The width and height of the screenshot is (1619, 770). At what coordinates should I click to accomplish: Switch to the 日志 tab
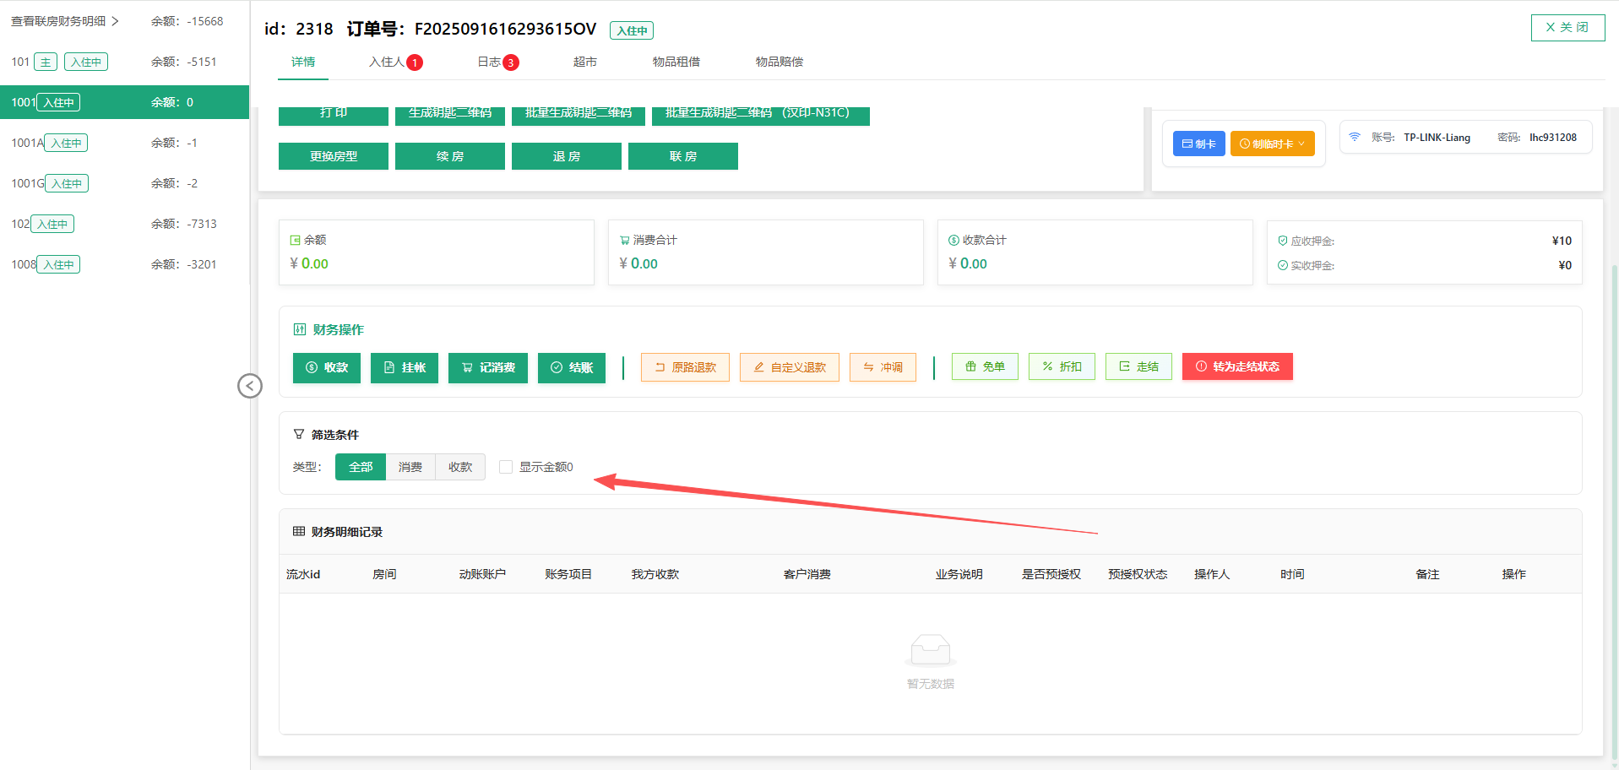497,62
